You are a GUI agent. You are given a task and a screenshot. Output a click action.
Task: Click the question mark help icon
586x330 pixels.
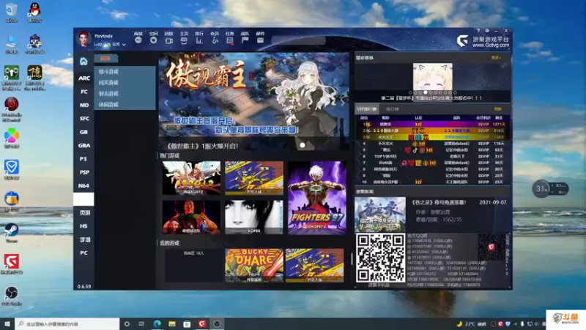point(478,31)
